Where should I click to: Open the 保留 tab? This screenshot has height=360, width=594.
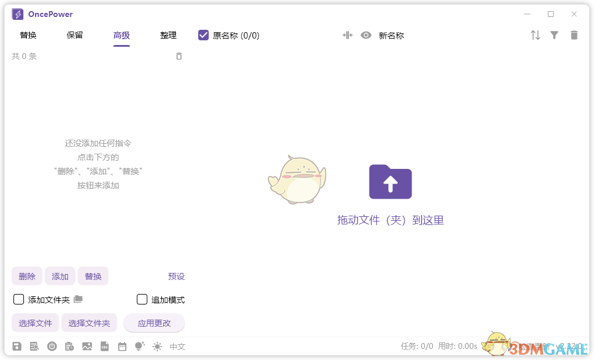[x=75, y=35]
